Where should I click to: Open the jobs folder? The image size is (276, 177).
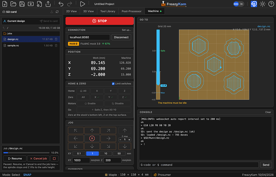pyautogui.click(x=31, y=34)
